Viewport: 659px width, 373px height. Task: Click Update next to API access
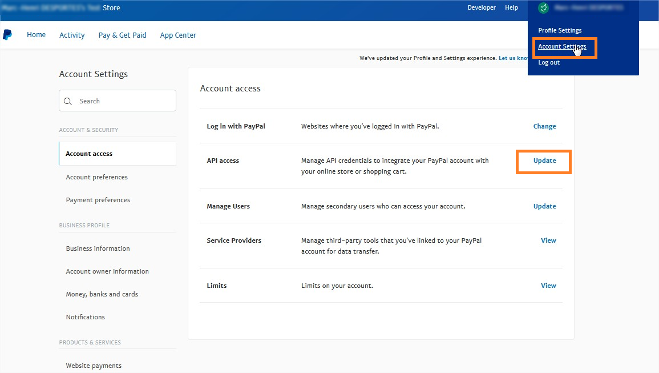pos(544,161)
